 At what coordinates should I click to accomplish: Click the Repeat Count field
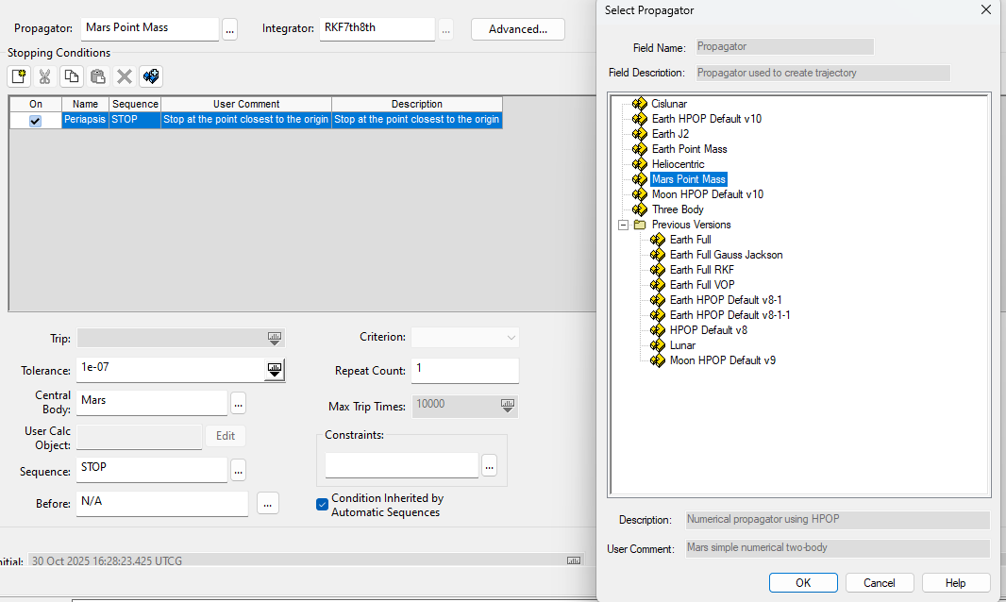(x=465, y=370)
